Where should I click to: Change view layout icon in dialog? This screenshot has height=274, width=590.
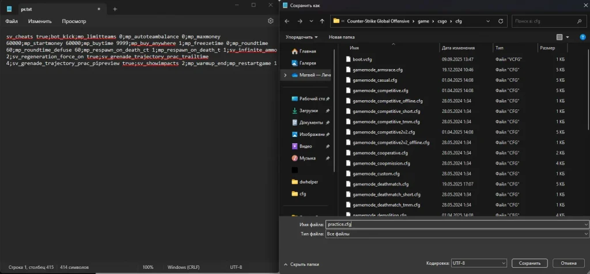tap(561, 37)
